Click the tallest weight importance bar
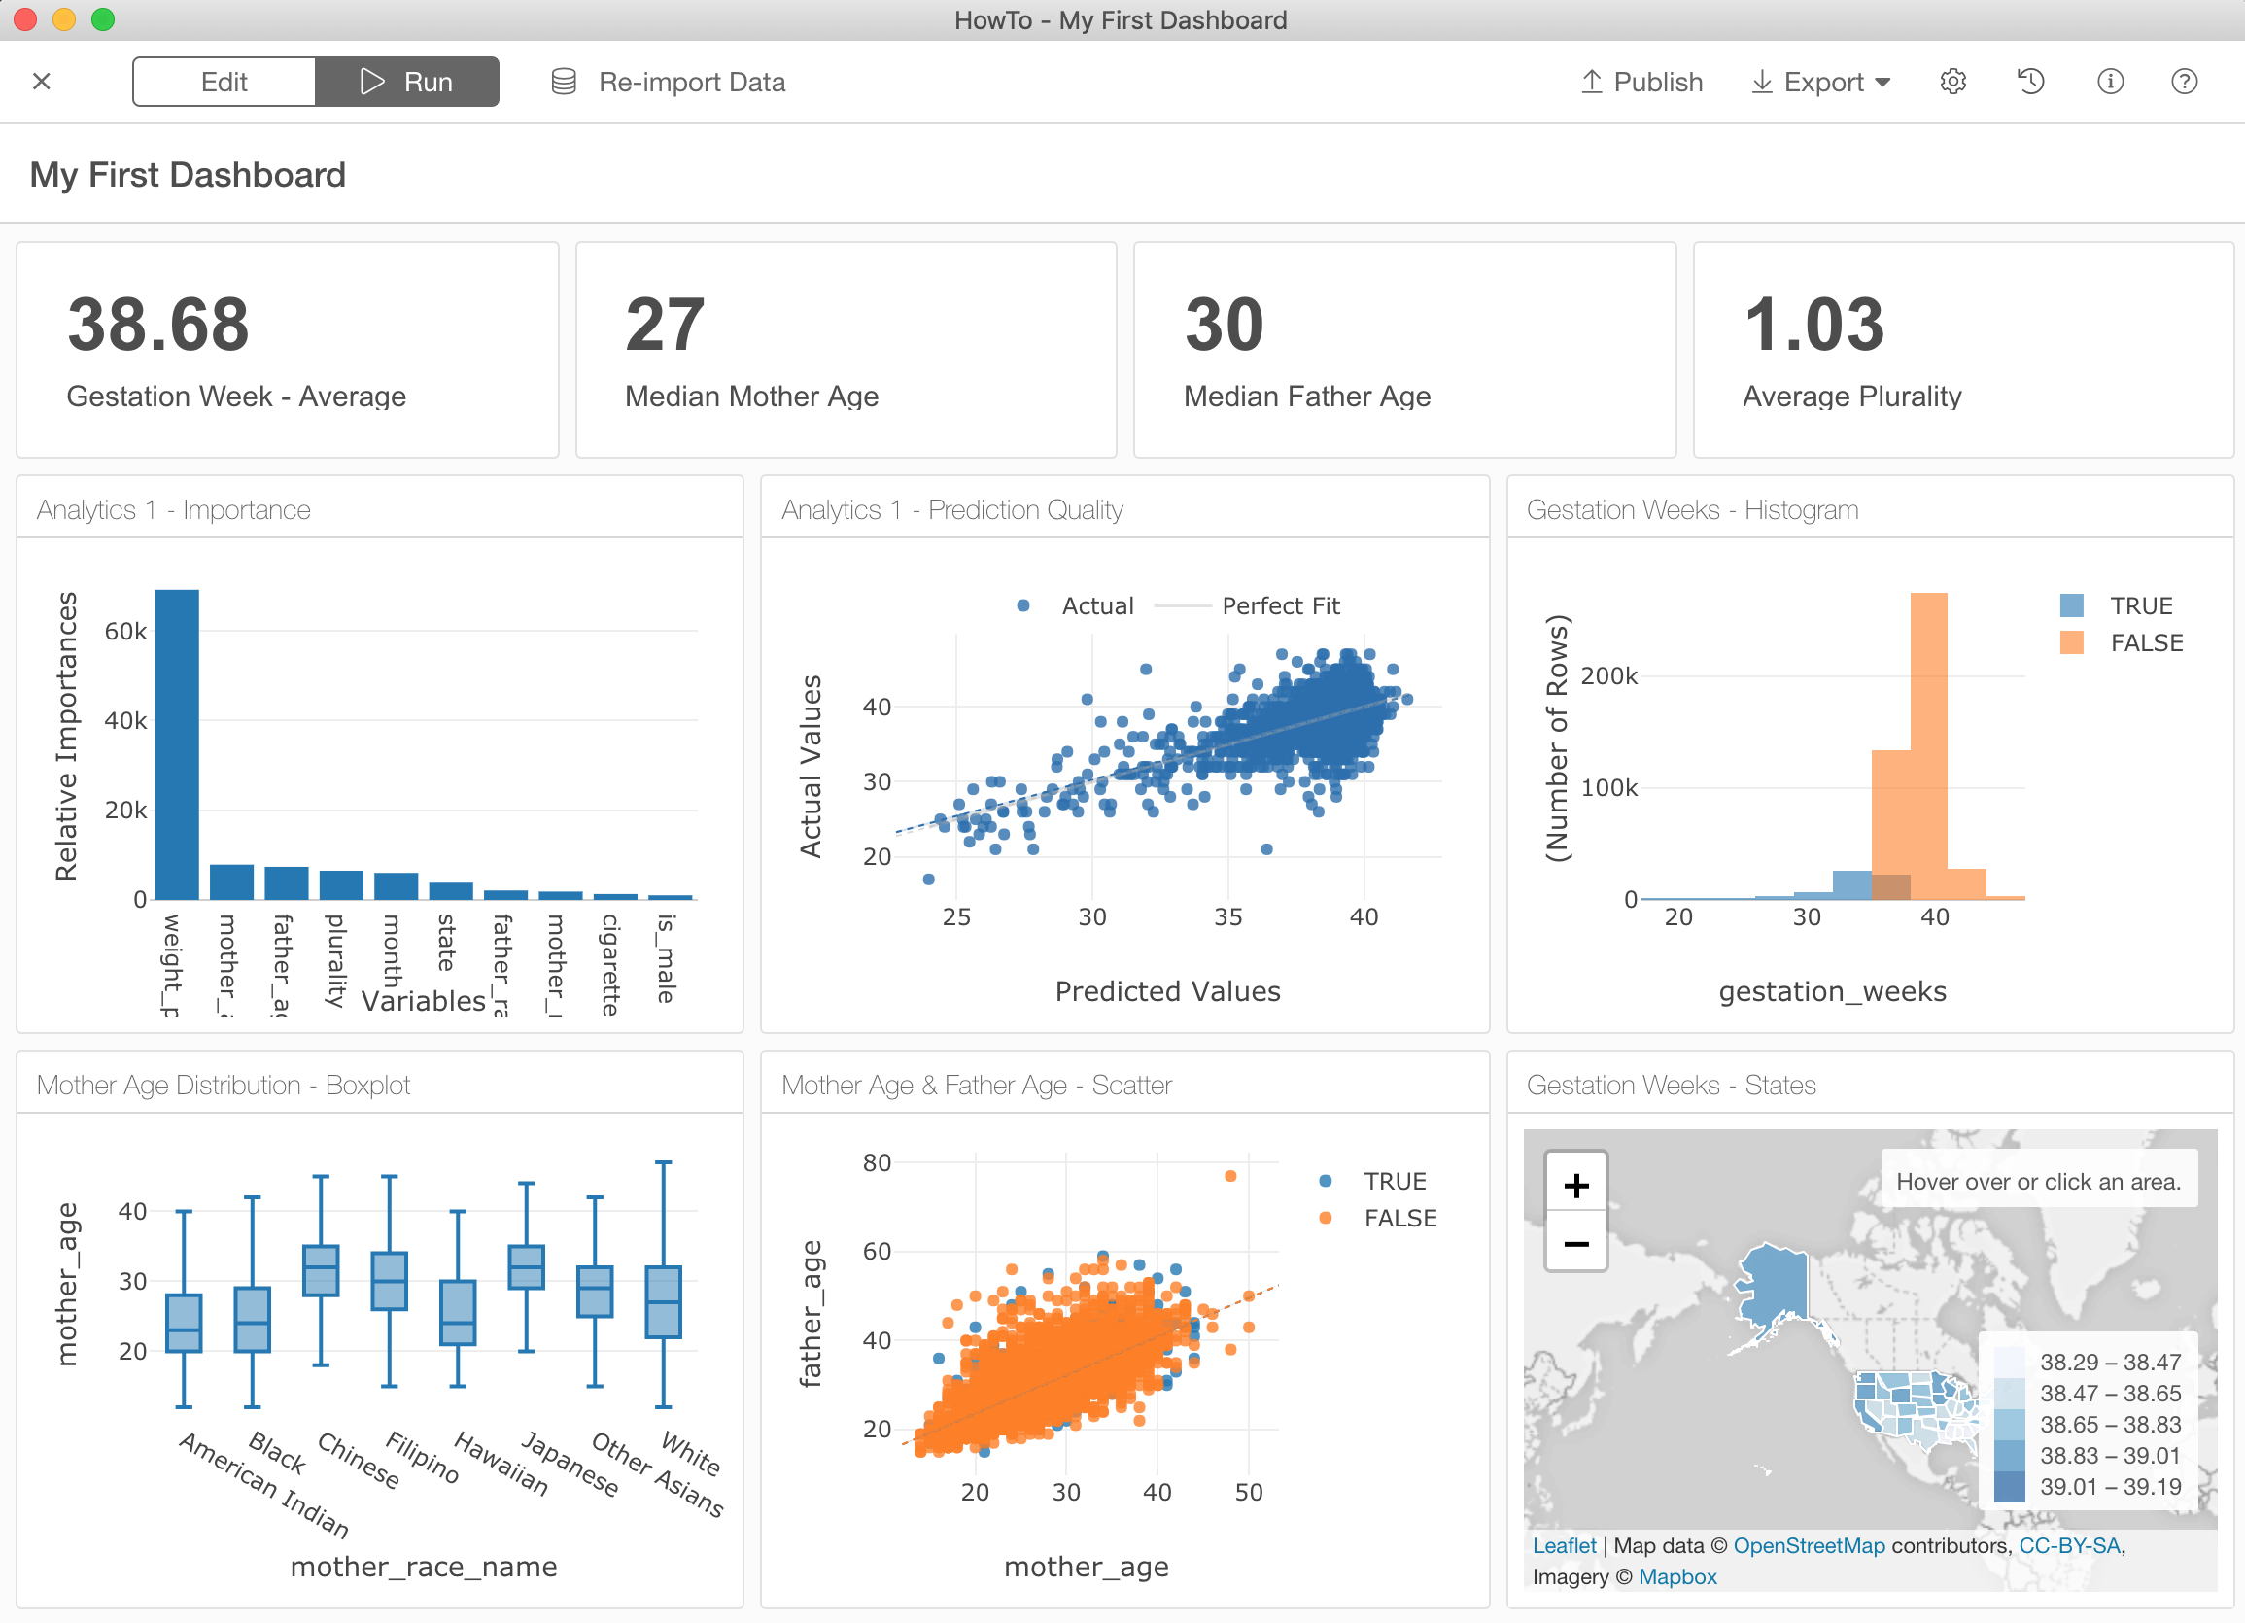This screenshot has width=2245, height=1623. (x=176, y=744)
